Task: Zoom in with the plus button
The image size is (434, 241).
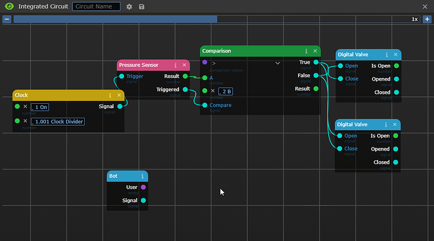Action: [x=427, y=19]
